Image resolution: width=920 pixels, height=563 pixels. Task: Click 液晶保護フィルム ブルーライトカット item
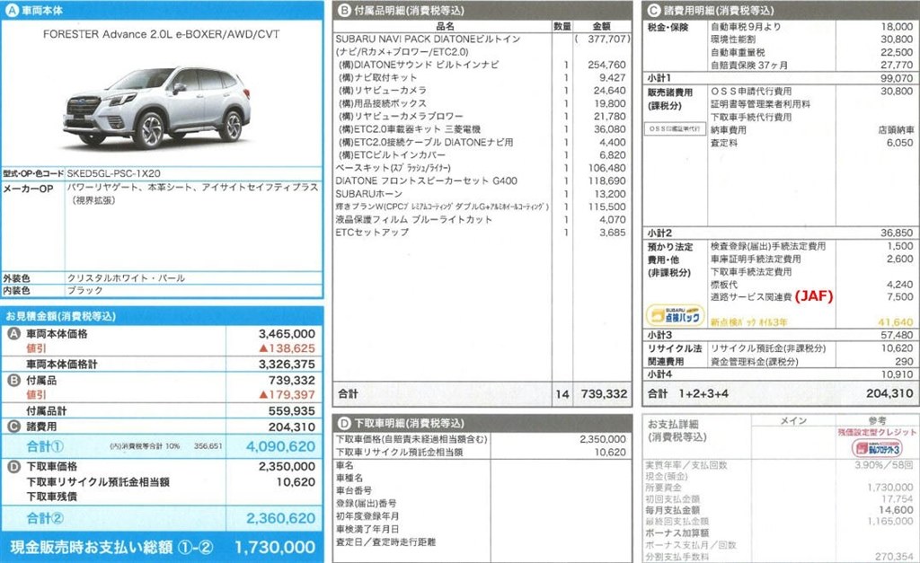413,219
